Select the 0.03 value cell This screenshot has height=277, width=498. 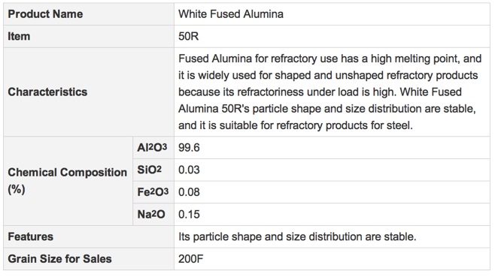tap(332, 170)
